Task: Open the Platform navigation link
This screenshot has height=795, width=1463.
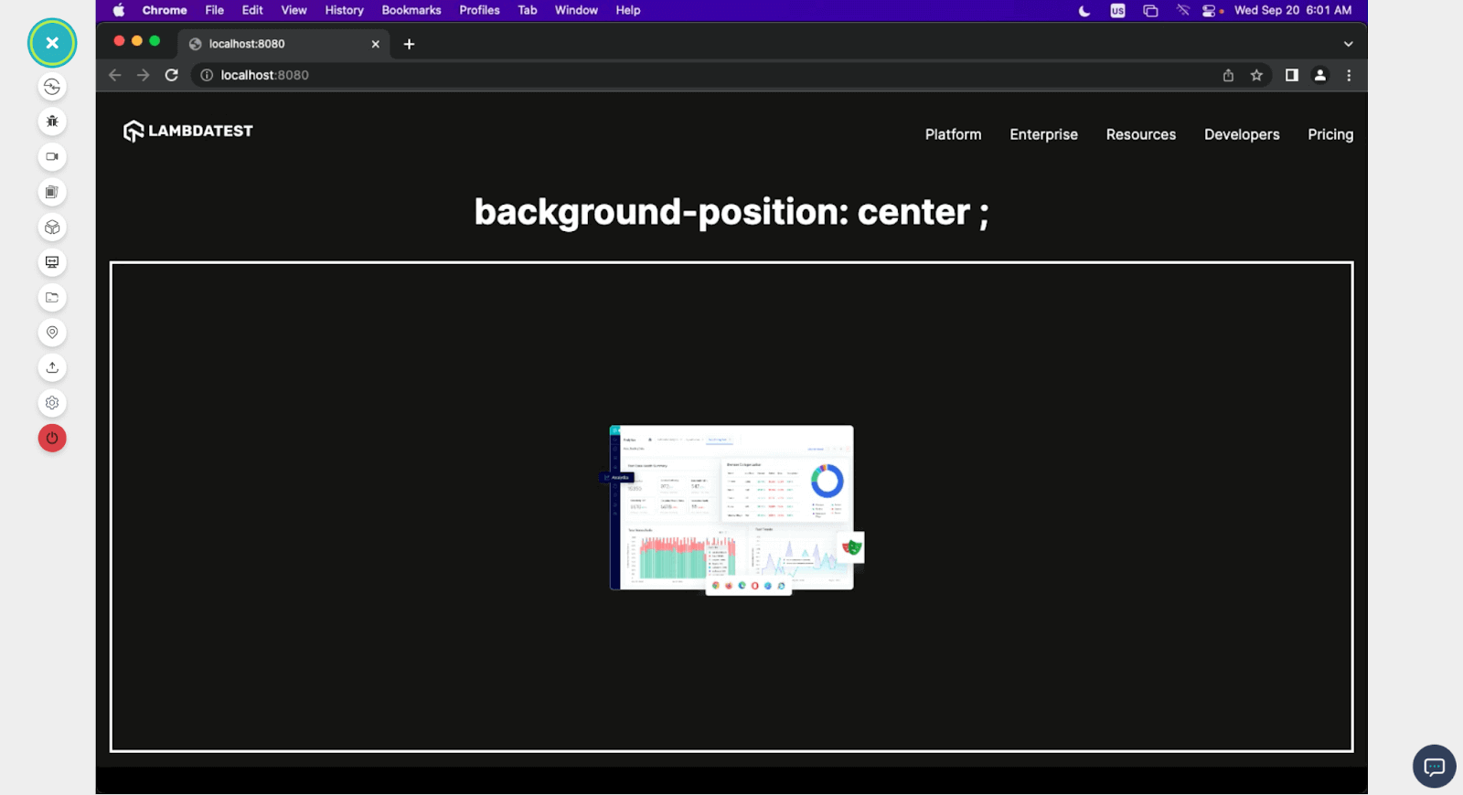Action: [953, 134]
